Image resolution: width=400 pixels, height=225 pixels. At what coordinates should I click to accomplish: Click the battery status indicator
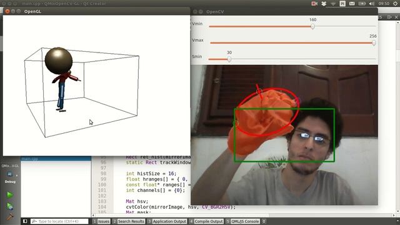tap(362, 4)
